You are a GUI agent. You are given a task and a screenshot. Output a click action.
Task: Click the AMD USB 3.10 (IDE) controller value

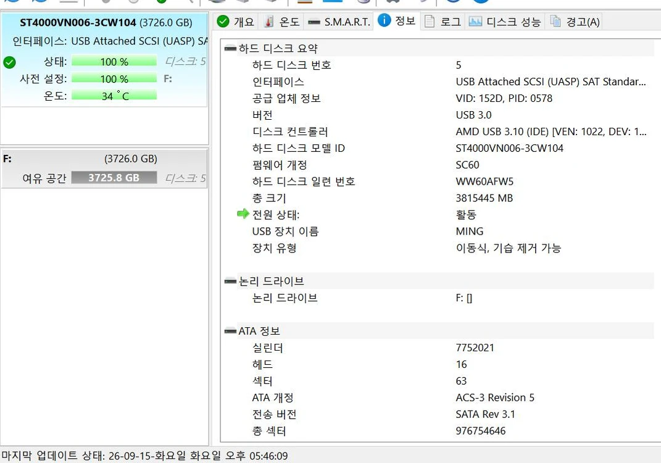(x=551, y=131)
